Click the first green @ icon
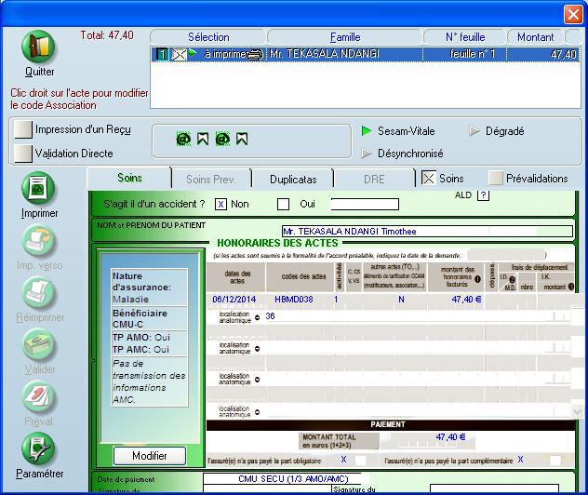This screenshot has height=495, width=588. [183, 139]
